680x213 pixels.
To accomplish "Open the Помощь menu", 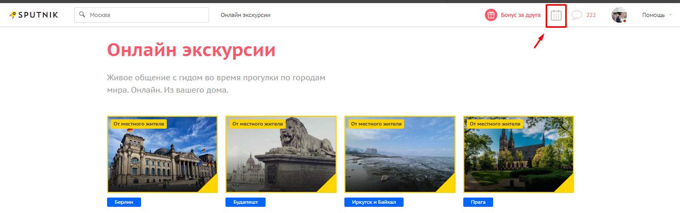I will point(653,15).
